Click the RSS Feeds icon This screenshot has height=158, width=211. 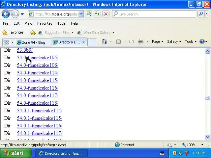[118, 42]
